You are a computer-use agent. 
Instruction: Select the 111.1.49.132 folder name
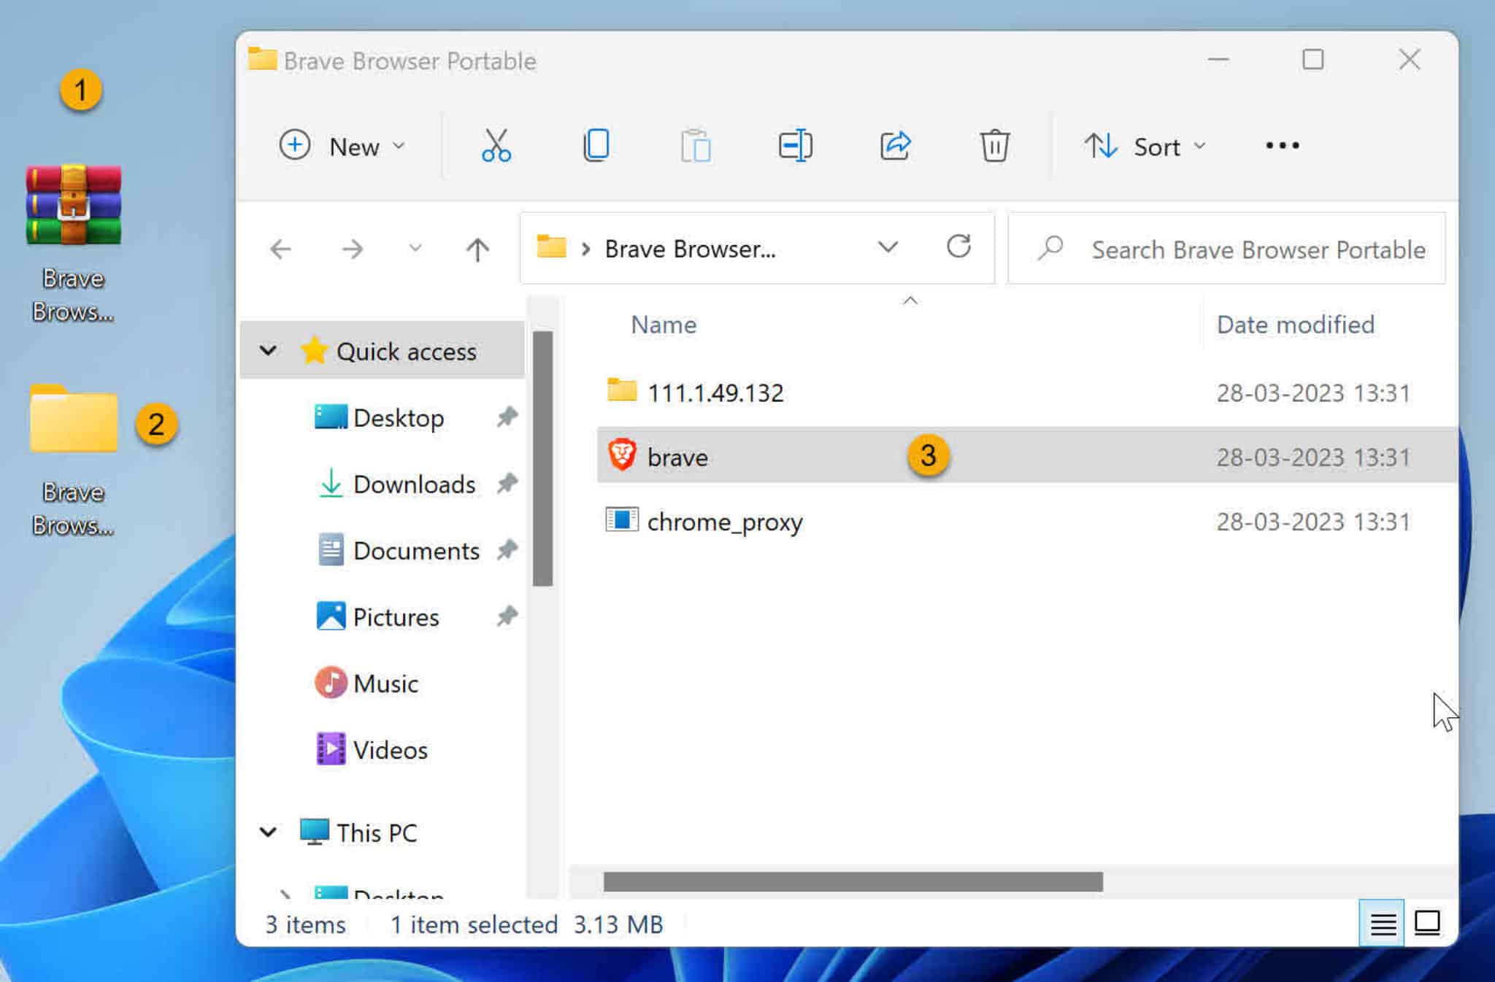[x=715, y=393]
